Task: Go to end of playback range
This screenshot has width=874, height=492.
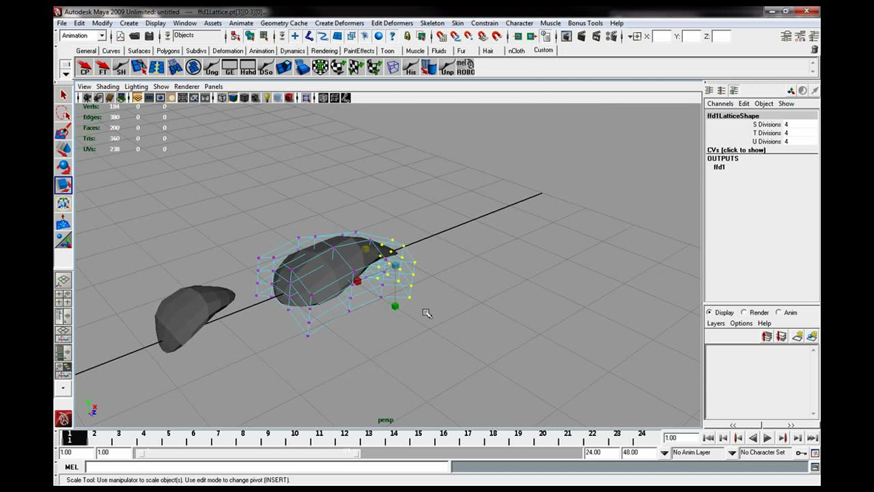Action: (813, 438)
